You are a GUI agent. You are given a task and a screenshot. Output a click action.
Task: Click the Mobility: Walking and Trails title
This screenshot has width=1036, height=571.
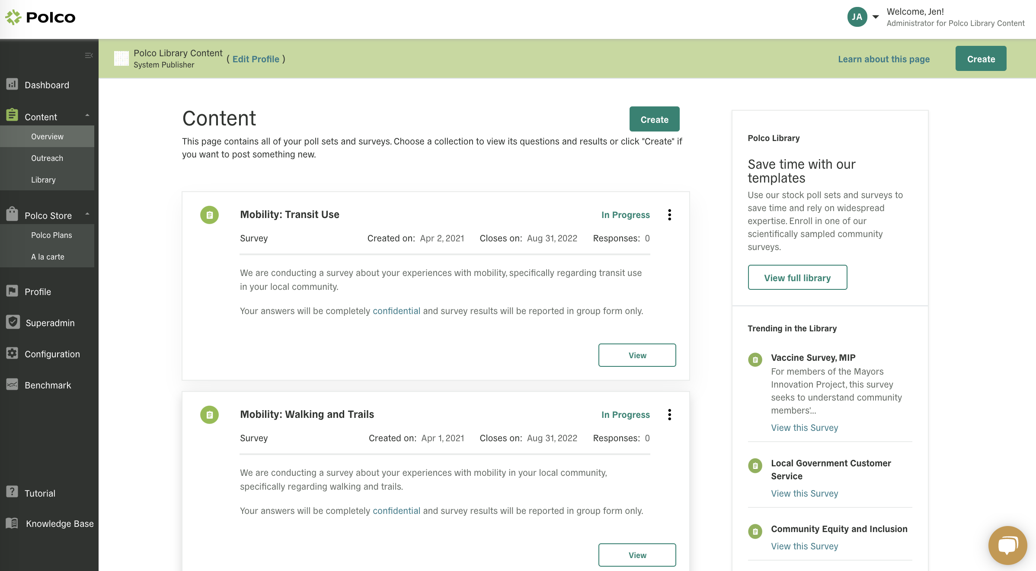tap(307, 414)
